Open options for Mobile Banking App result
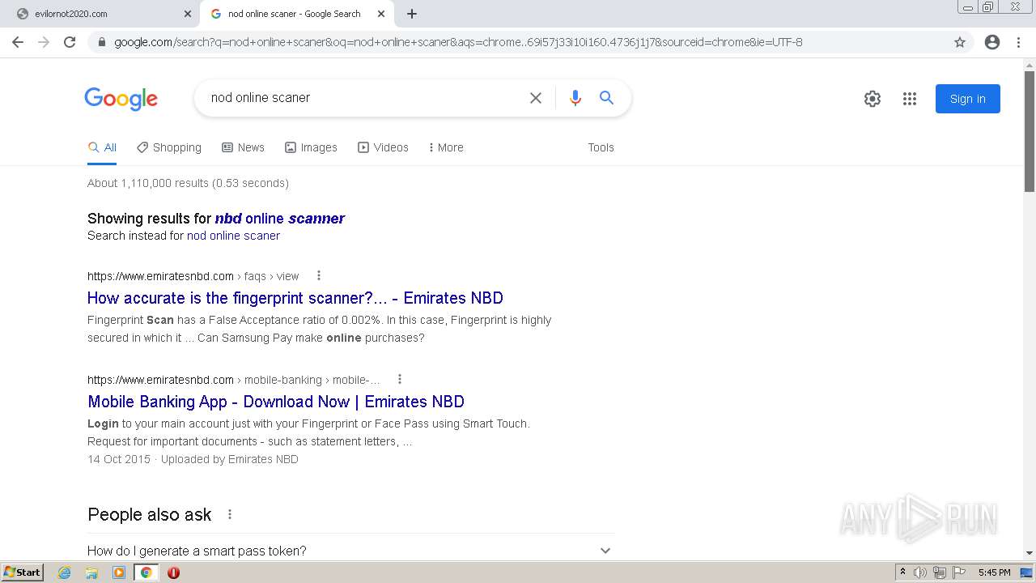 pyautogui.click(x=399, y=379)
